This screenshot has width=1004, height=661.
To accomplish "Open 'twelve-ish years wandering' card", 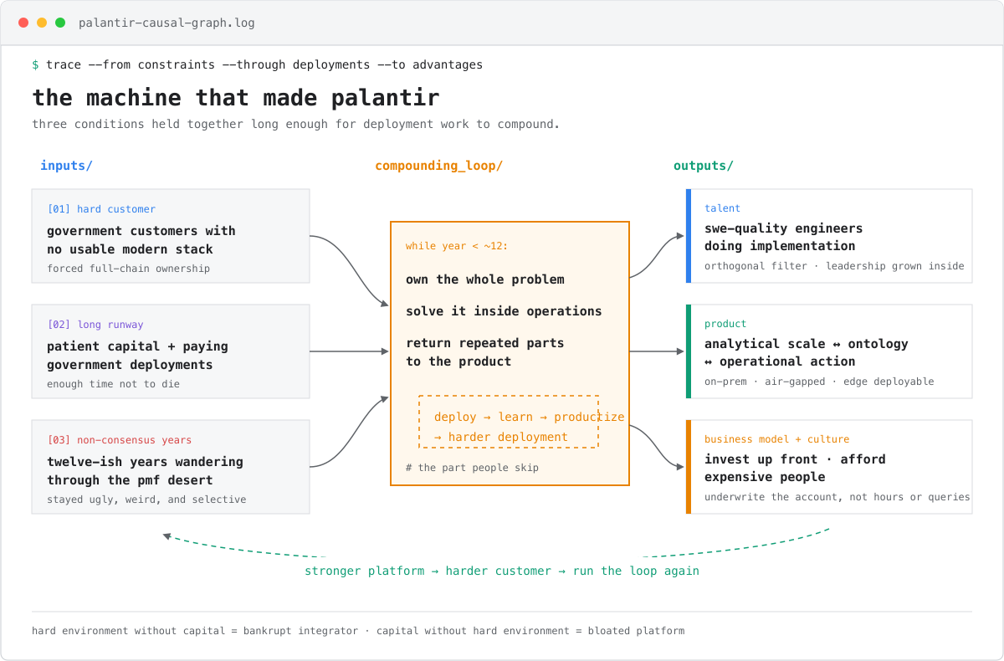I will coord(171,467).
